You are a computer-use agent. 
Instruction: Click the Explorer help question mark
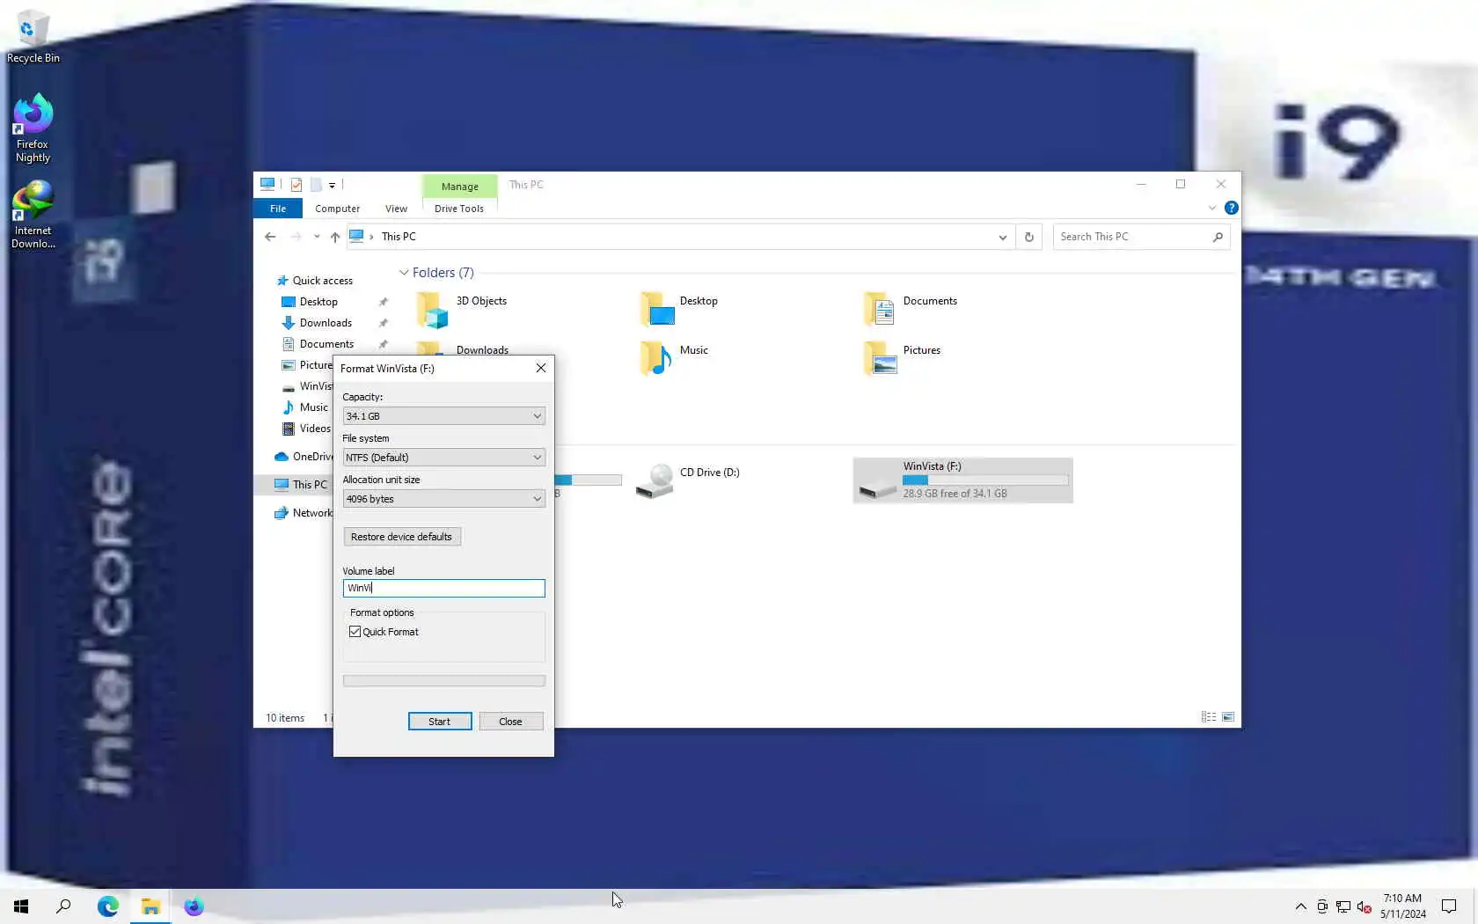pos(1231,208)
